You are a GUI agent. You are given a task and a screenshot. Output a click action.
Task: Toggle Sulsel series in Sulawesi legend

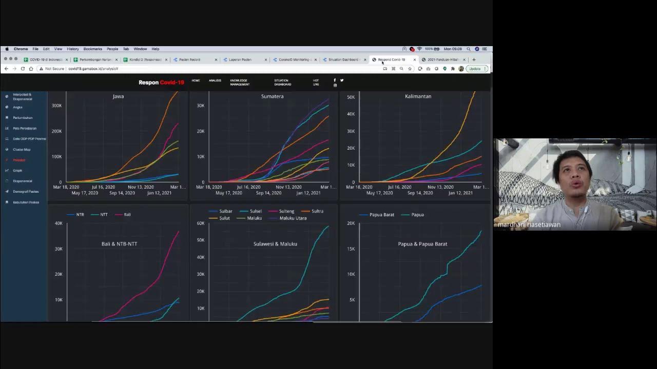[251, 211]
